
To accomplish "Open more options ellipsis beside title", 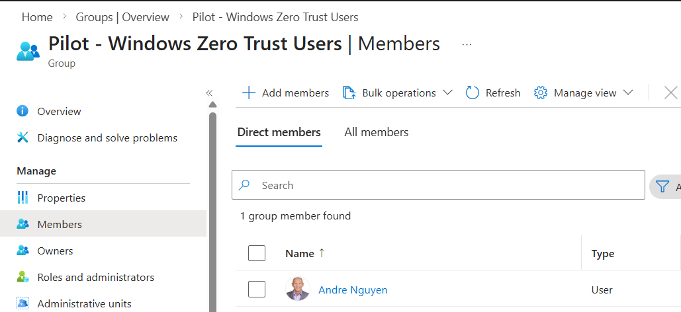I will point(467,44).
